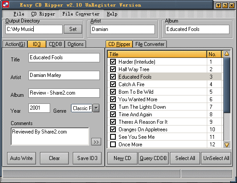Open the CD Ripper menu
Screen dimensions: 237x183
click(43, 14)
